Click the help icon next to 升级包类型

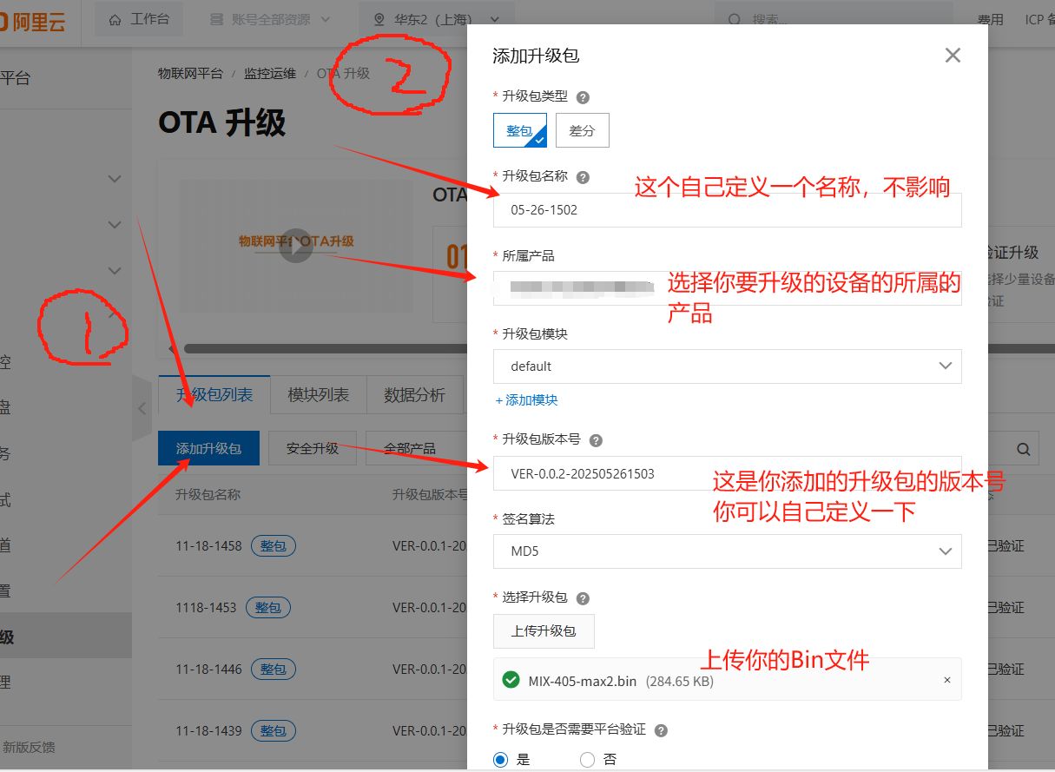click(584, 97)
